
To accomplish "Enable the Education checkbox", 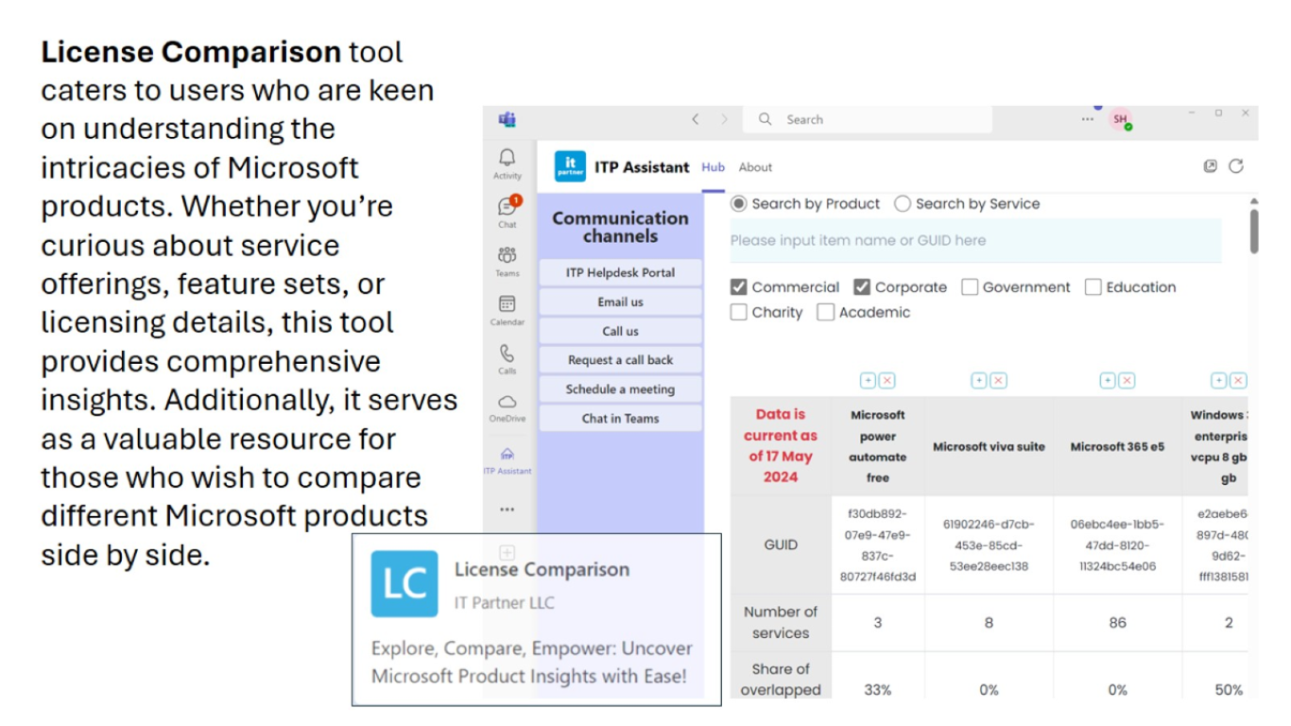I will (x=1093, y=286).
